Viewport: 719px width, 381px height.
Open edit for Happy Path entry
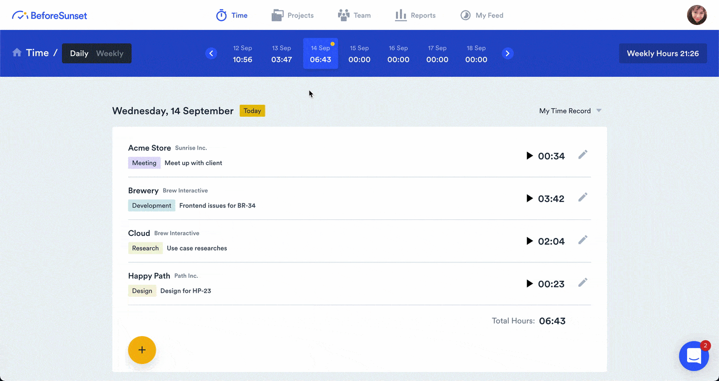click(x=583, y=283)
